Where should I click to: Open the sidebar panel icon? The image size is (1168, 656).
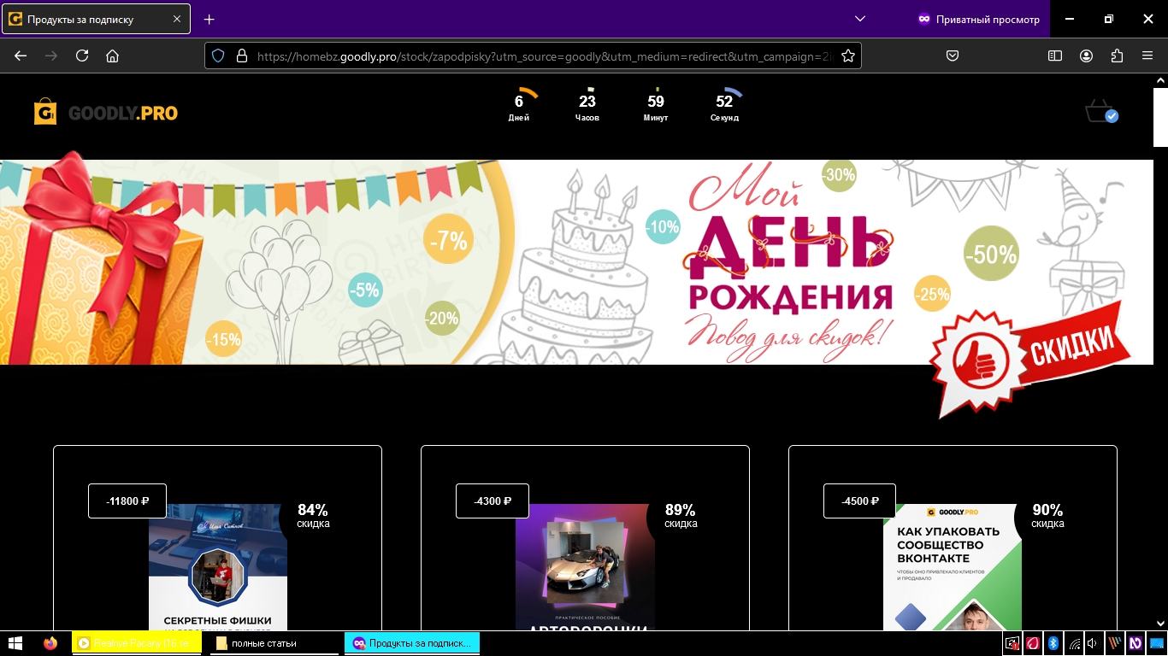point(1055,56)
